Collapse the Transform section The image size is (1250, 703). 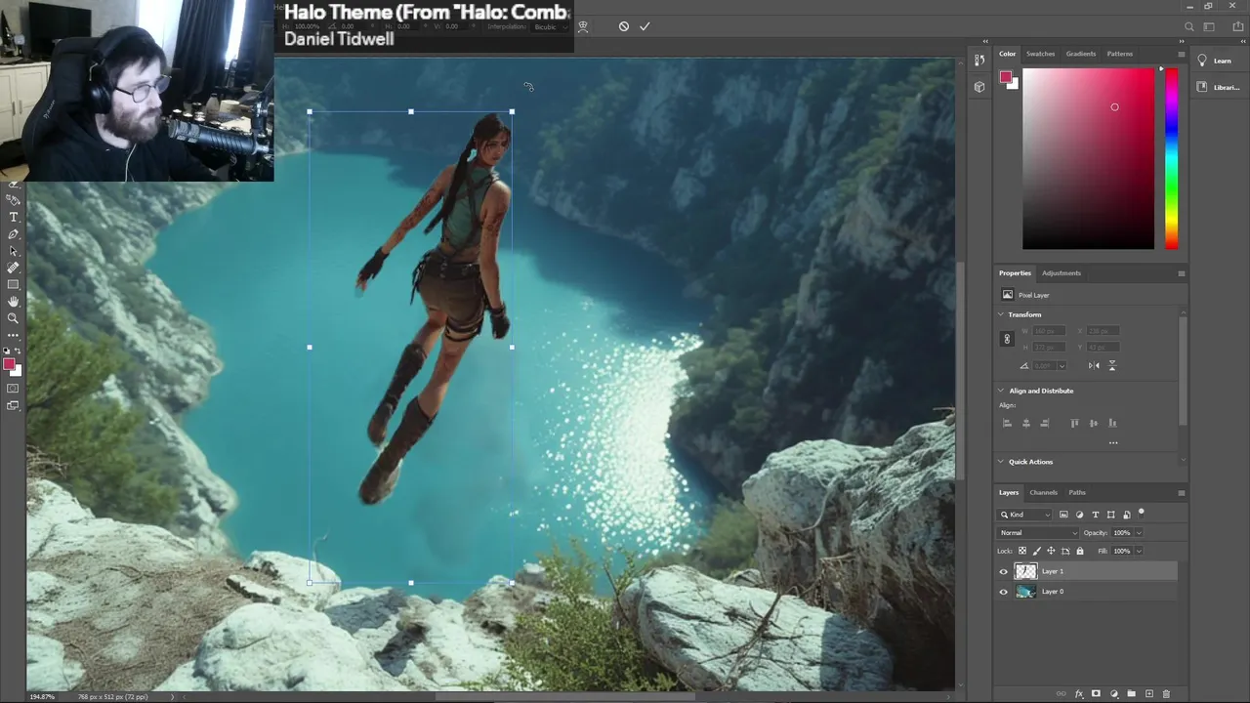click(x=1001, y=314)
